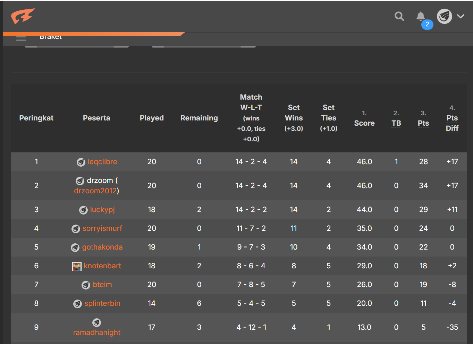Click TB tiebreaker column header
The image size is (473, 344).
[396, 123]
